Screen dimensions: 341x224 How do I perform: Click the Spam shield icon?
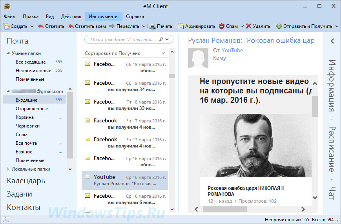point(222,26)
